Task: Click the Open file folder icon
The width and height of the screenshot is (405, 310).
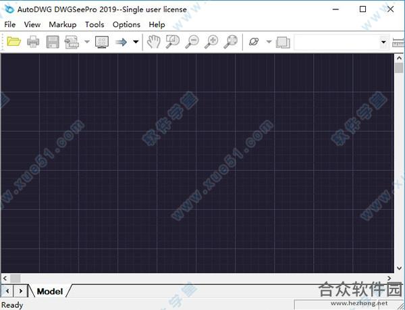Action: 14,42
